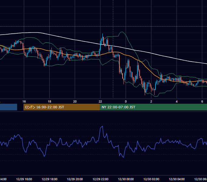This screenshot has width=207, height=182.
Task: Click the 12/29 22:00 date label
Action: point(100,179)
